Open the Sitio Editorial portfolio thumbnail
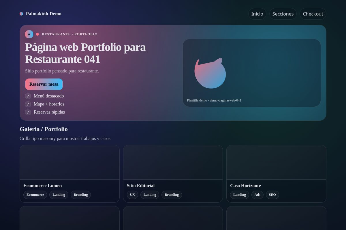 (173, 162)
